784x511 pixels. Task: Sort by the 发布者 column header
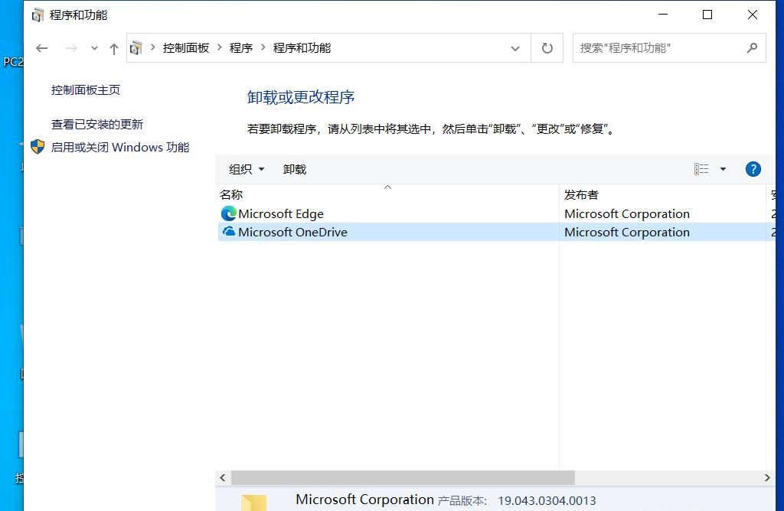coord(662,195)
